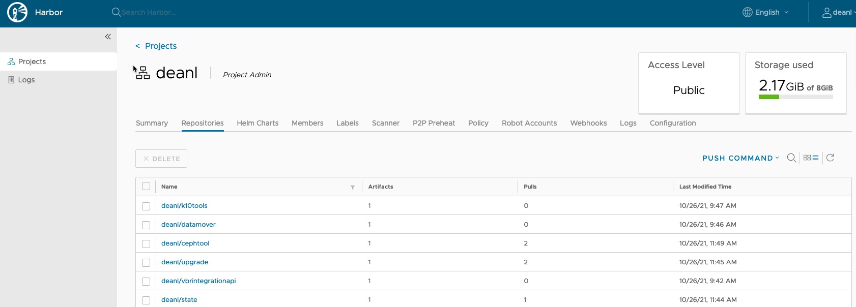Click the user profile icon

[x=827, y=12]
